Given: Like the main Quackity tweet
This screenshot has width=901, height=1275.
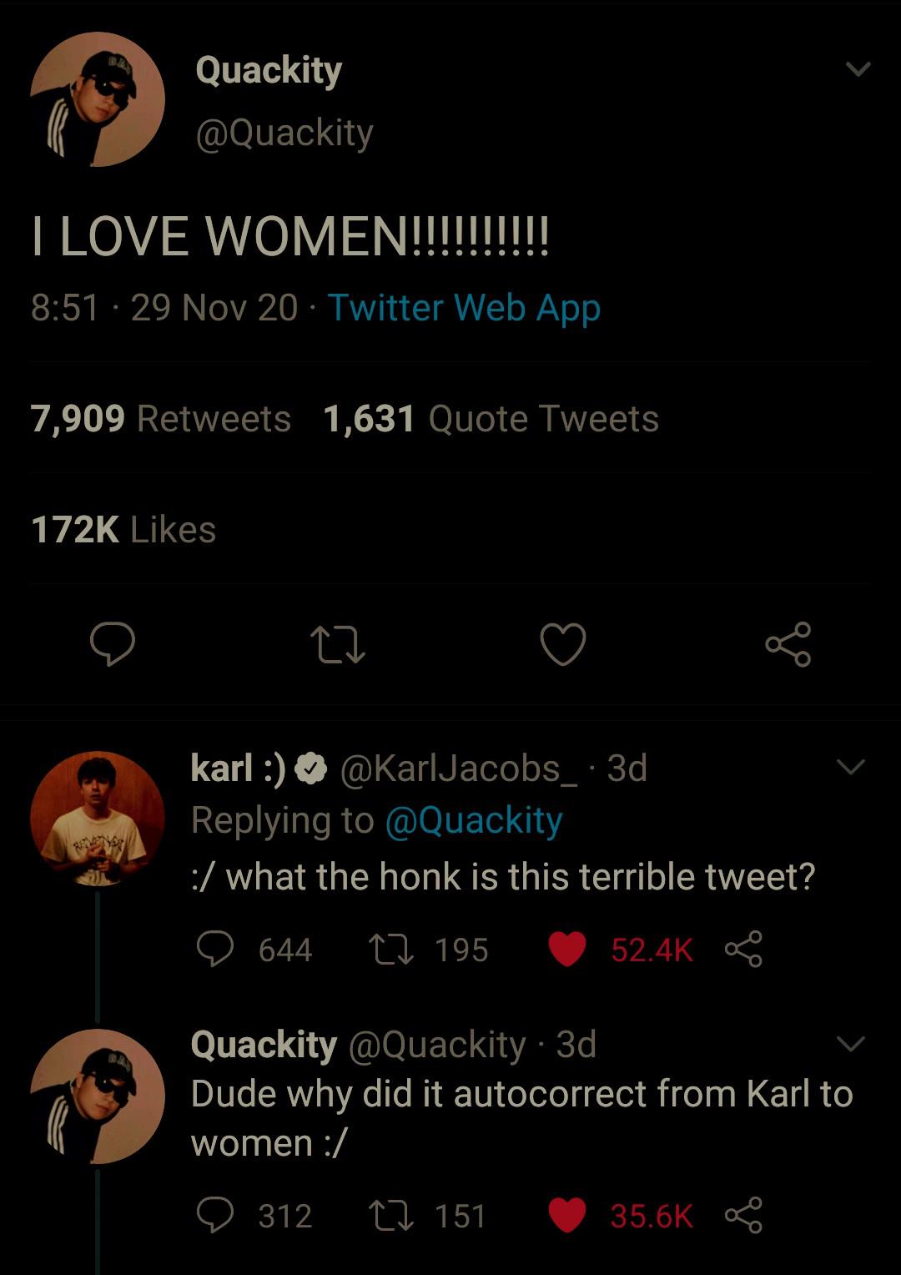Looking at the screenshot, I should point(563,645).
